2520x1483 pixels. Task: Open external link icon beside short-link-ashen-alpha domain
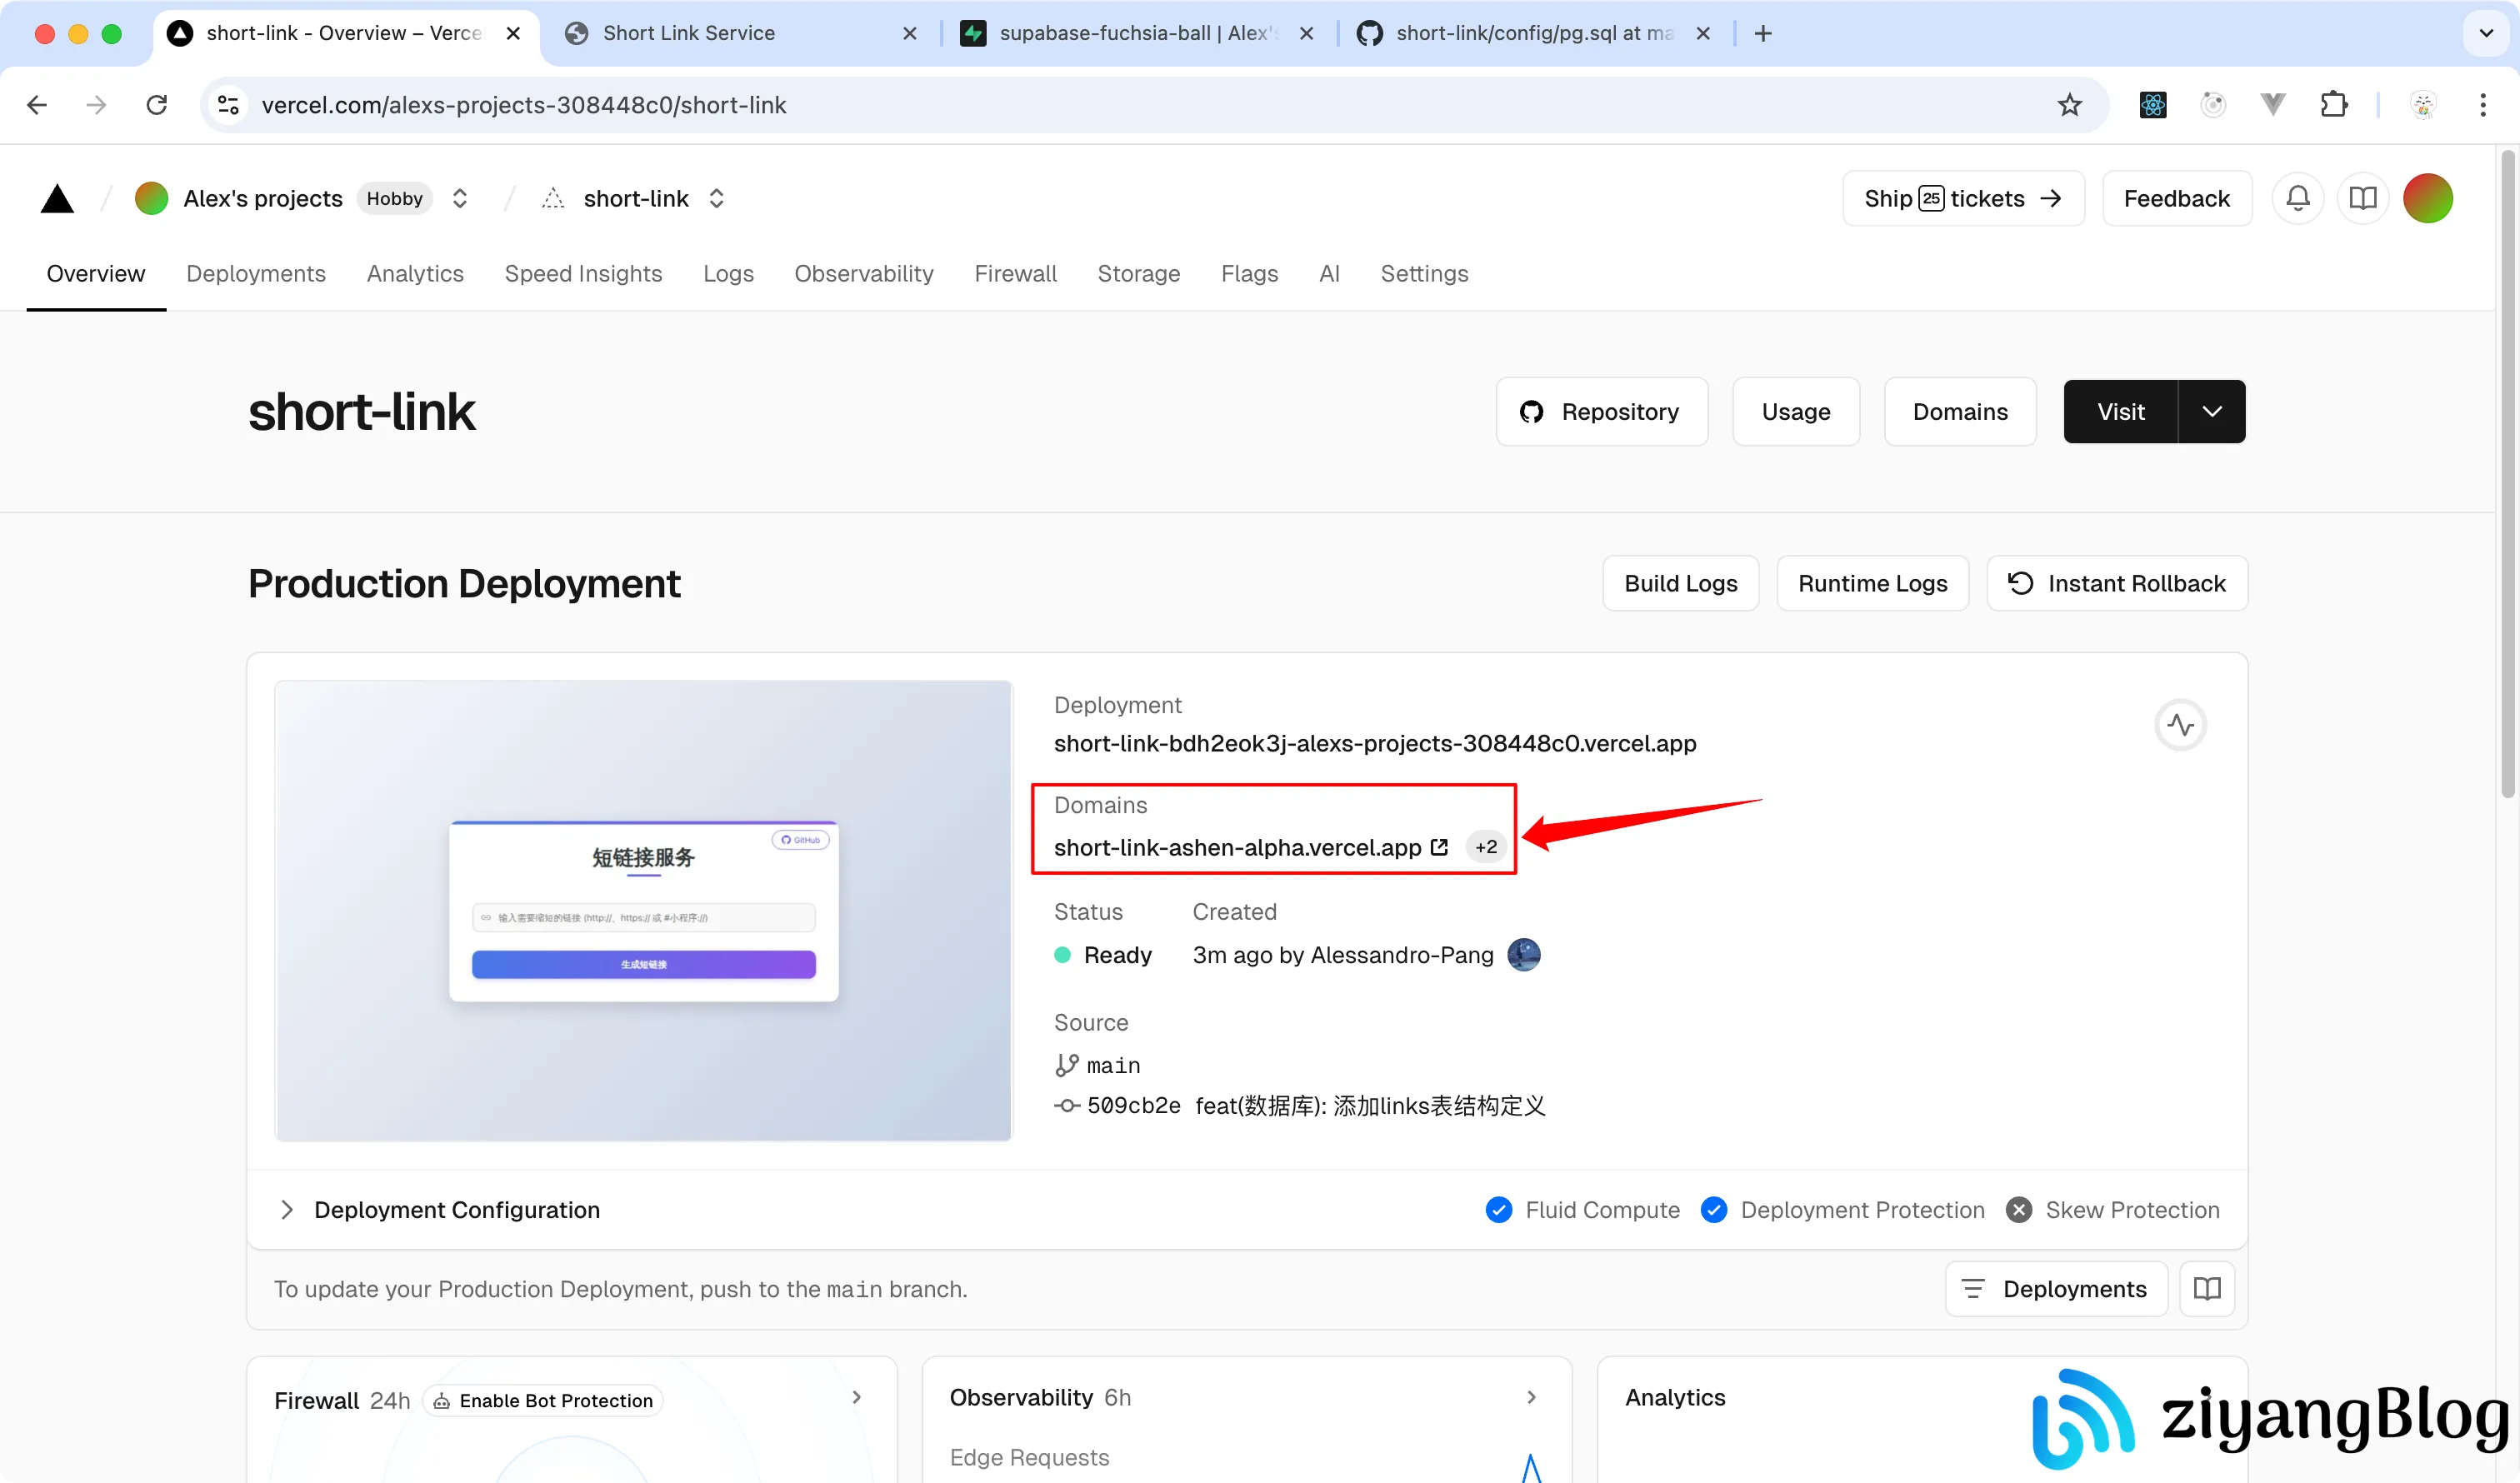click(x=1439, y=847)
